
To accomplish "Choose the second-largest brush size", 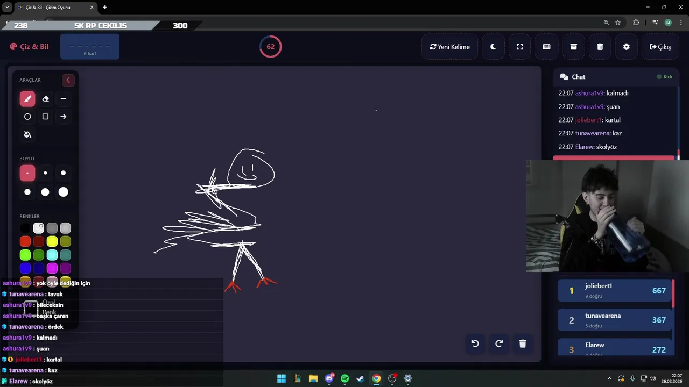I will 45,192.
